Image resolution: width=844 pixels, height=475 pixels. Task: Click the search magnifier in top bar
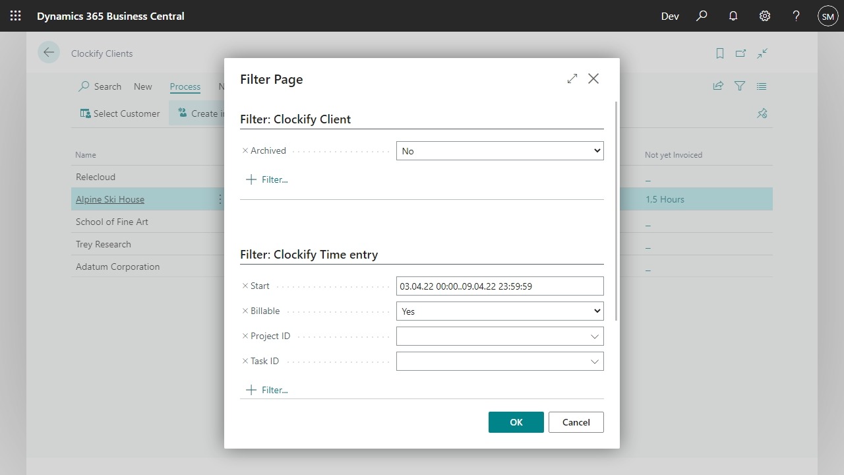click(x=702, y=16)
